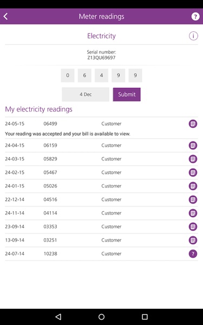Image resolution: width=203 pixels, height=325 pixels.
Task: View bill for 24-03-15 reading
Action: (x=193, y=159)
